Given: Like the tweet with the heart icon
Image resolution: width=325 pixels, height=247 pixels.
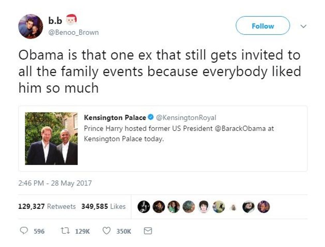Looking at the screenshot, I should click(106, 231).
